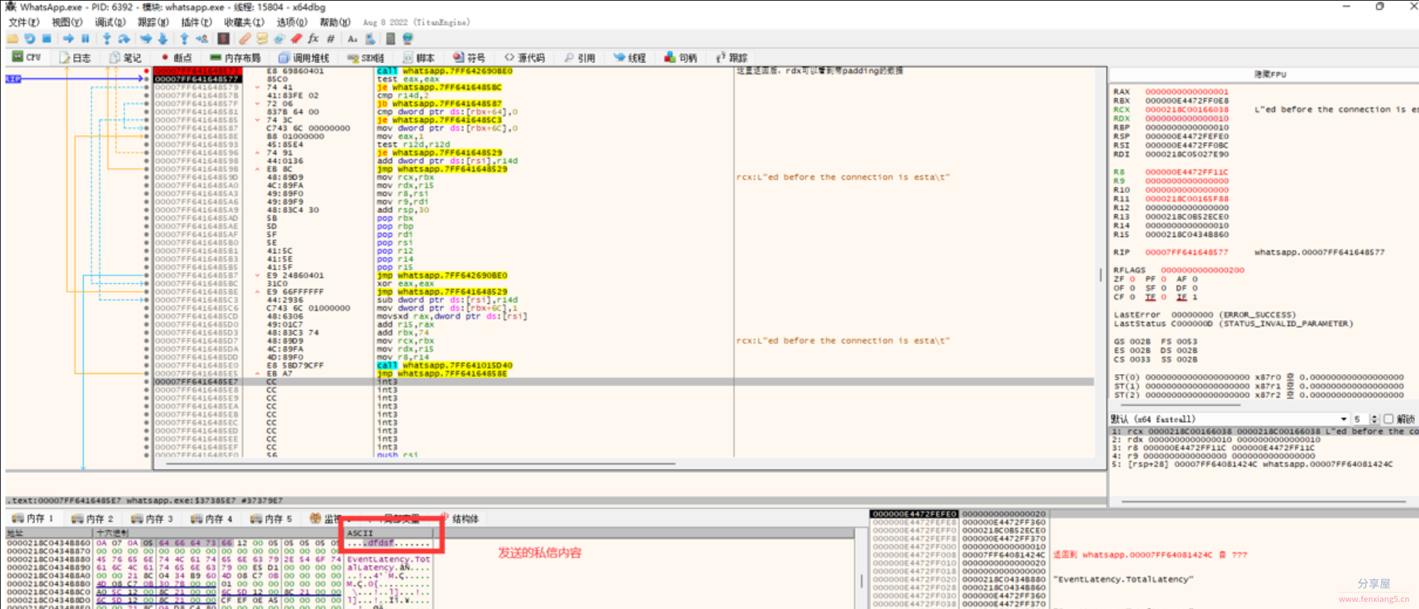1419x609 pixels.
Task: Click the Stop debugging square icon
Action: [x=47, y=39]
